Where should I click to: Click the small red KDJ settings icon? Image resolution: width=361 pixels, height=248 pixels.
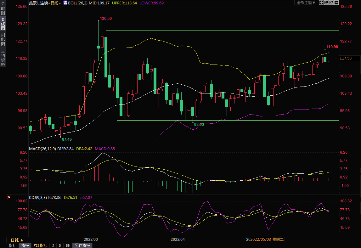click(x=9, y=197)
